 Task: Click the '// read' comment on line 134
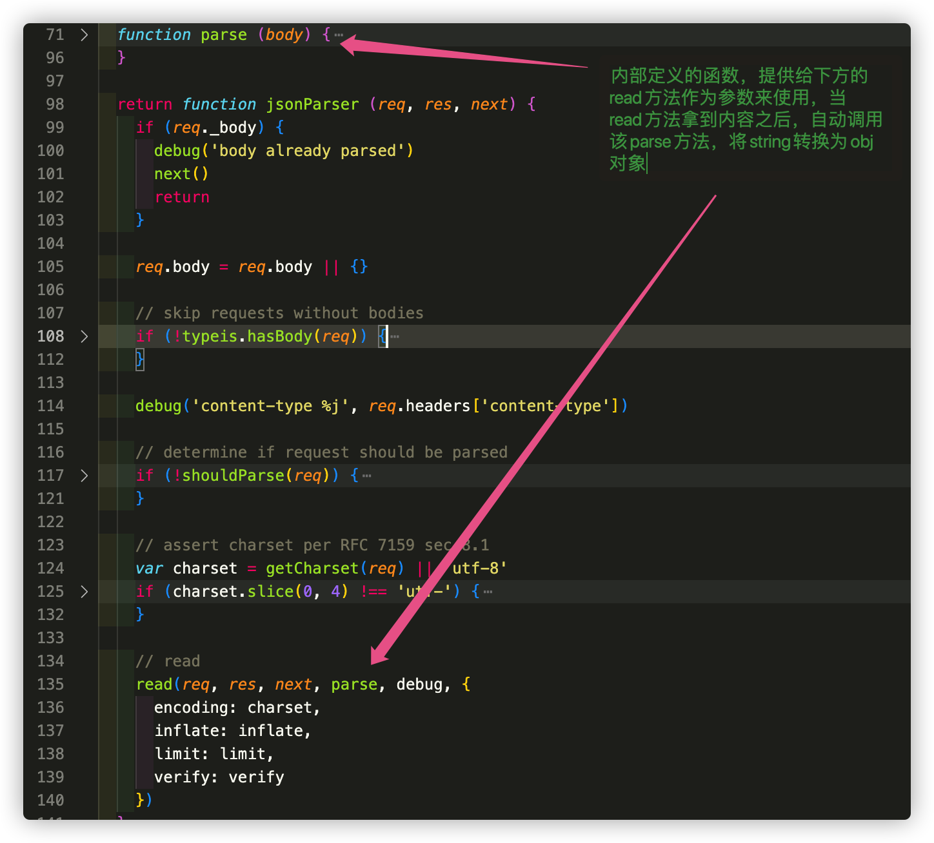(x=168, y=661)
